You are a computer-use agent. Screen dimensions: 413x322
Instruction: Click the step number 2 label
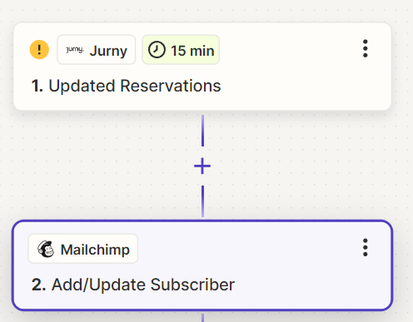(38, 285)
